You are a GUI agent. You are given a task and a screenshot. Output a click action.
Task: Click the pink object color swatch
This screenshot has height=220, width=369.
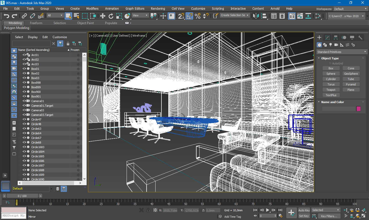pyautogui.click(x=358, y=109)
